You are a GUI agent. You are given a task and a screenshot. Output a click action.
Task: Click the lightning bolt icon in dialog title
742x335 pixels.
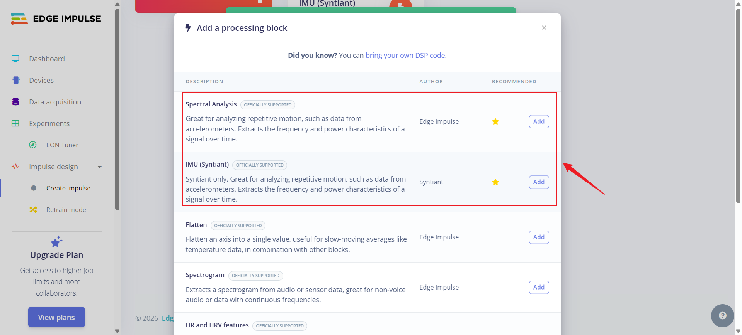188,28
